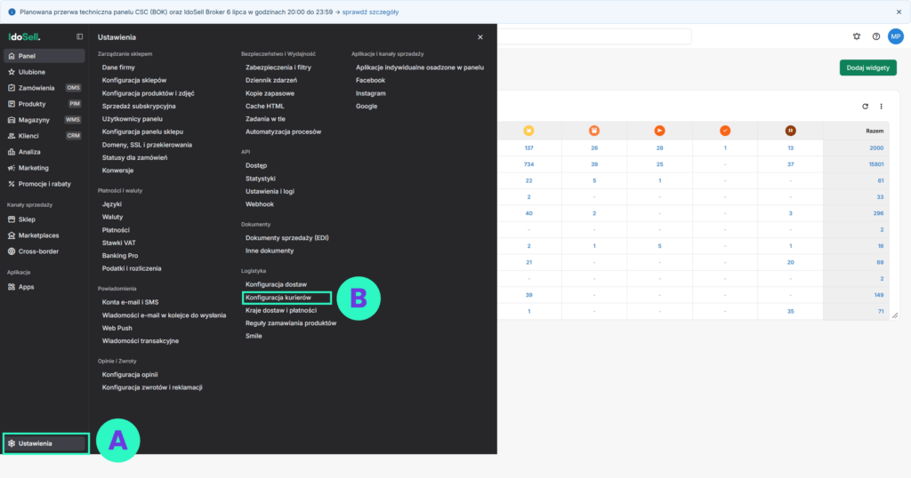Open Zabezpieczenia i filtry

278,68
